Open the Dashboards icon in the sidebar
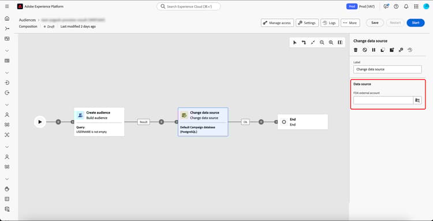 click(7, 39)
